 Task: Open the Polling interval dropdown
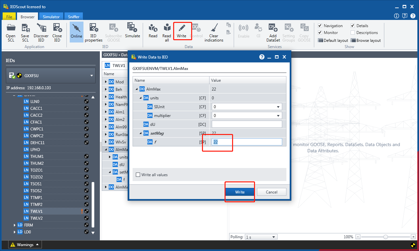click(x=274, y=237)
